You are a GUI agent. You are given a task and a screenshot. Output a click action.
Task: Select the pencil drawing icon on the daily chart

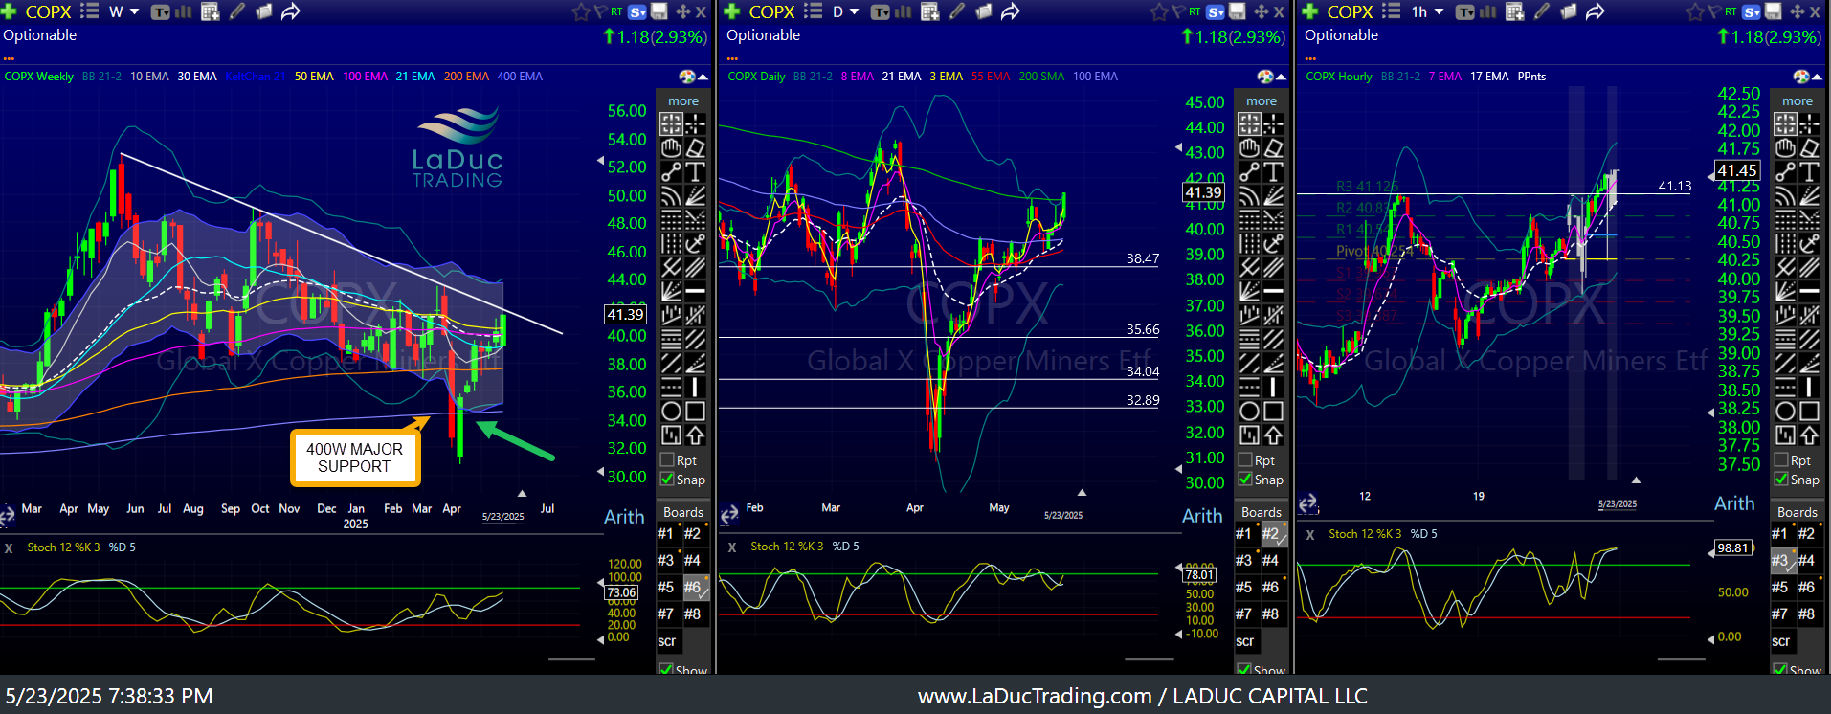click(957, 11)
